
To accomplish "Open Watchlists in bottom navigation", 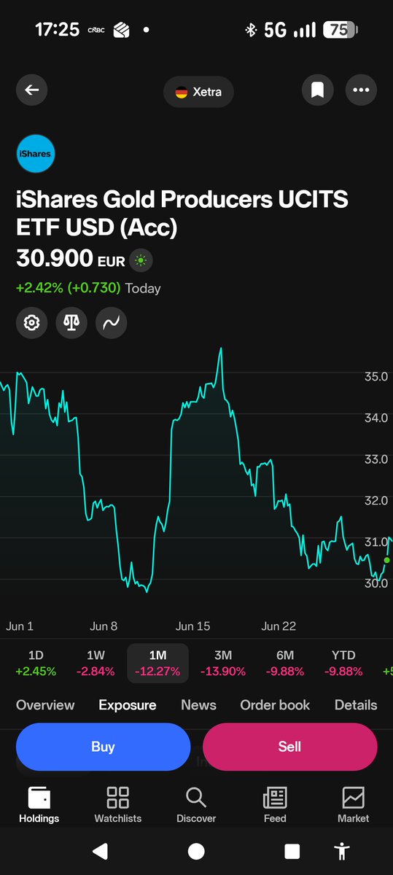I will [x=117, y=804].
